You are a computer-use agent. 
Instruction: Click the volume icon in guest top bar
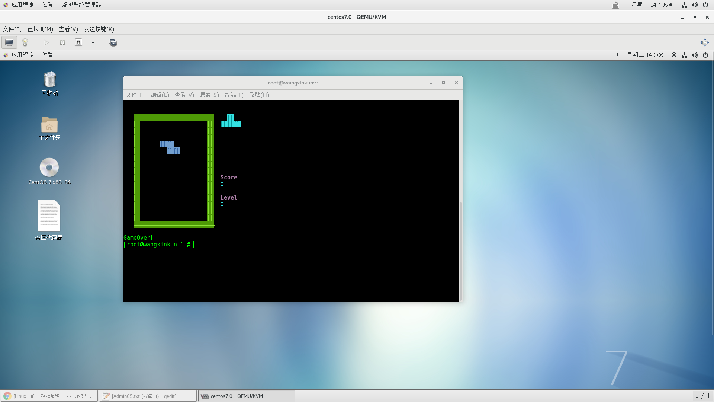tap(695, 55)
